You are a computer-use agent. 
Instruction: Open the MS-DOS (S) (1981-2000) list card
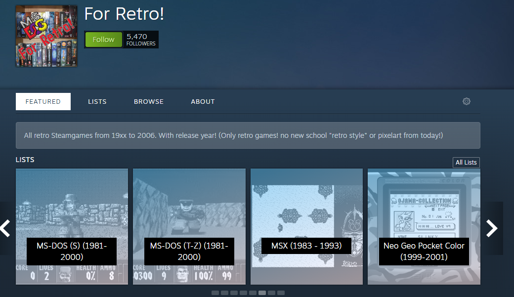tap(72, 226)
